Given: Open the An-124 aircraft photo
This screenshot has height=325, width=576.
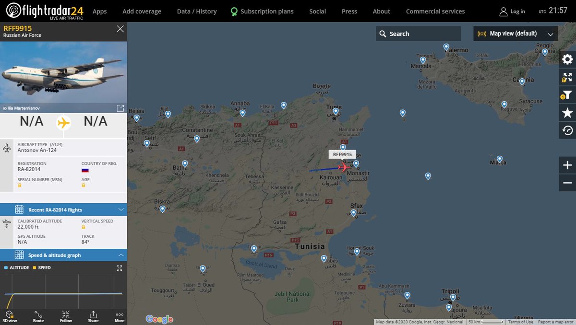Looking at the screenshot, I should (63, 73).
